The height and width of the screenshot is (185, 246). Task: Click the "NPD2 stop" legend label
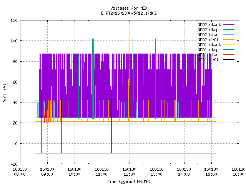[x=208, y=30]
